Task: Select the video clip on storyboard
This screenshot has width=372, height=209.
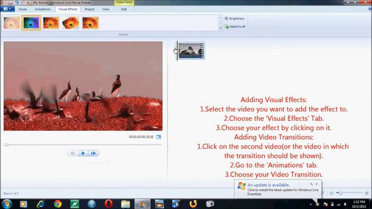Action: [191, 51]
